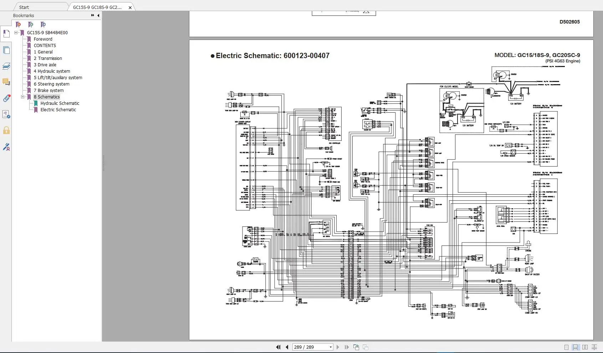Collapse the 8 Schematics bookmark node
Screen dimensions: 603x353
pos(23,97)
